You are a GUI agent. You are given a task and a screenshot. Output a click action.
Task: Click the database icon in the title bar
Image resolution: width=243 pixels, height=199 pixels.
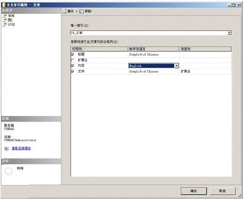(x=4, y=5)
